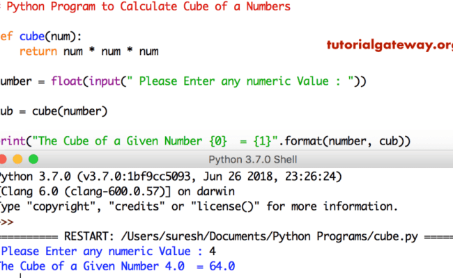Click the 'return' keyword in the editor

pos(38,51)
